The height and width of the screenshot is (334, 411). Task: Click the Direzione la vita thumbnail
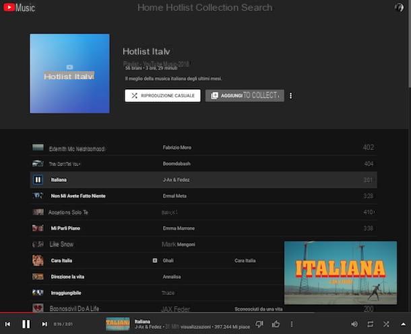[x=38, y=276]
